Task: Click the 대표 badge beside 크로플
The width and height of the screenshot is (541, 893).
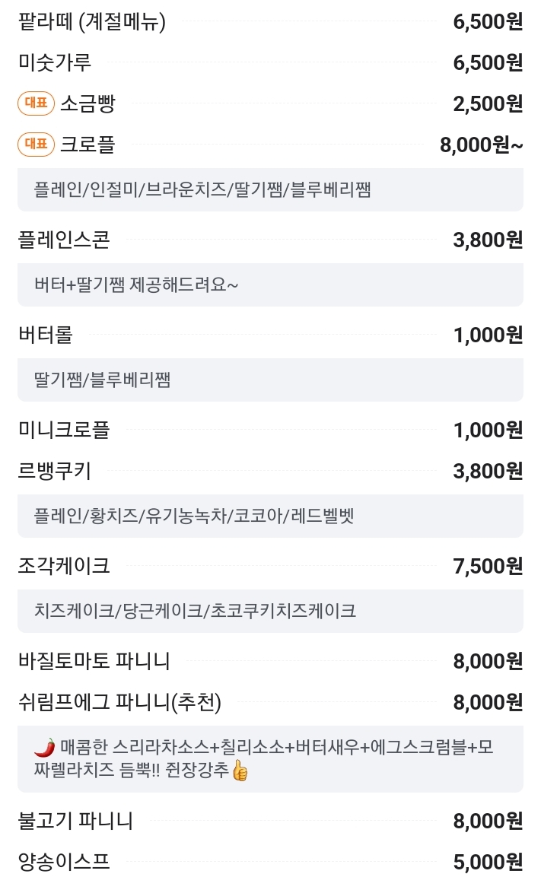Action: tap(36, 144)
